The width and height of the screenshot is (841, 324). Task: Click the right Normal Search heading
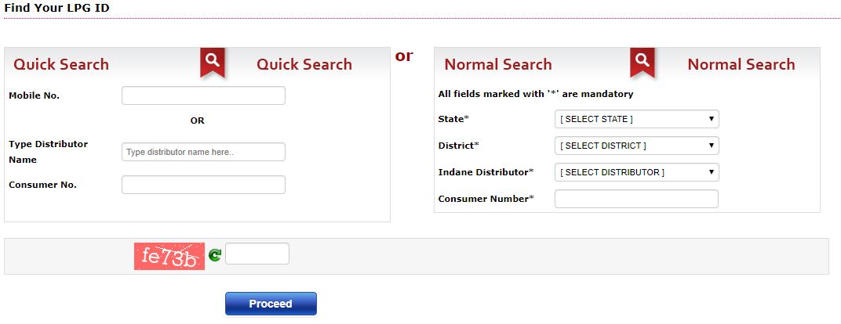741,64
